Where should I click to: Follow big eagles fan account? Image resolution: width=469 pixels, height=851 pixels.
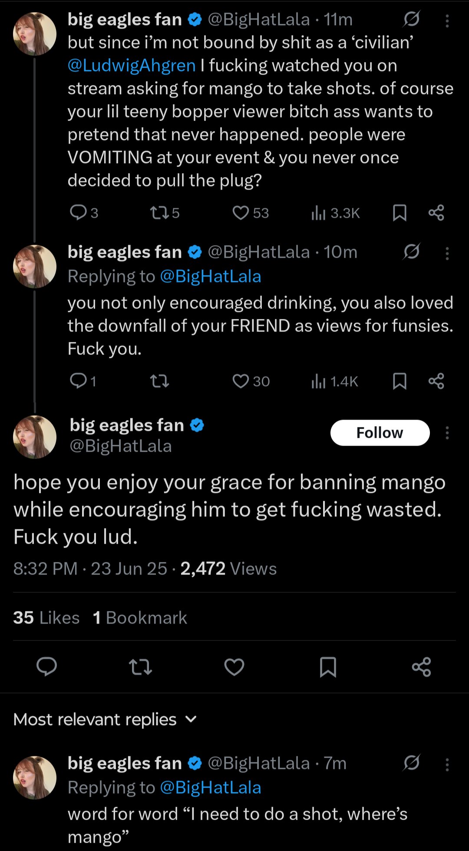click(380, 433)
